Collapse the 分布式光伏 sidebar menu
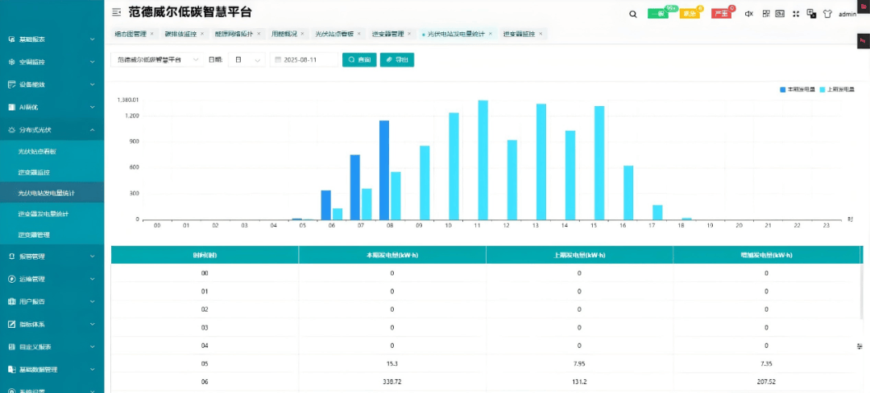 click(52, 130)
